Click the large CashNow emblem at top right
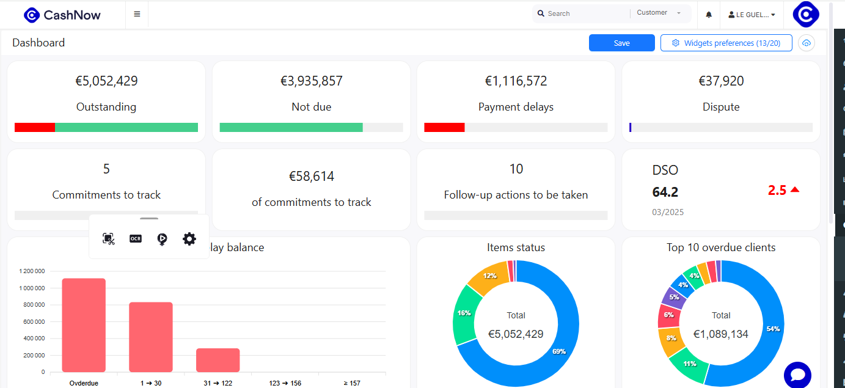 point(806,14)
